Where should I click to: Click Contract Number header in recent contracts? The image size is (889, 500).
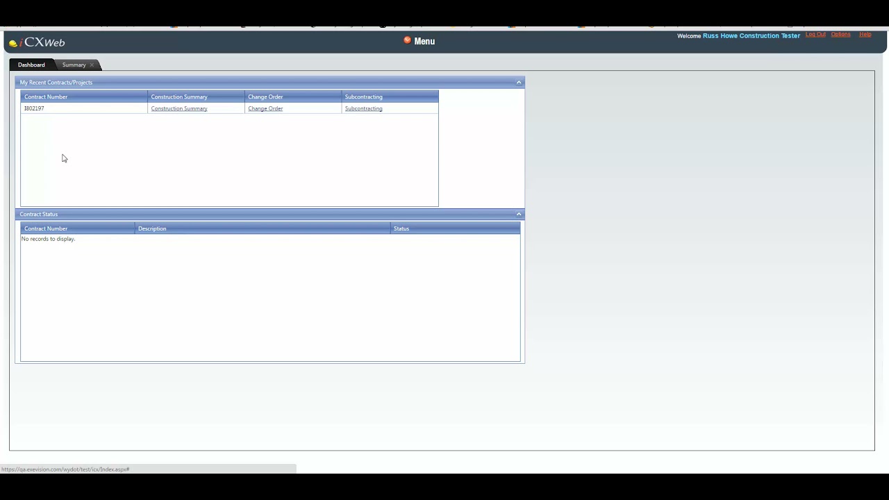click(x=84, y=97)
